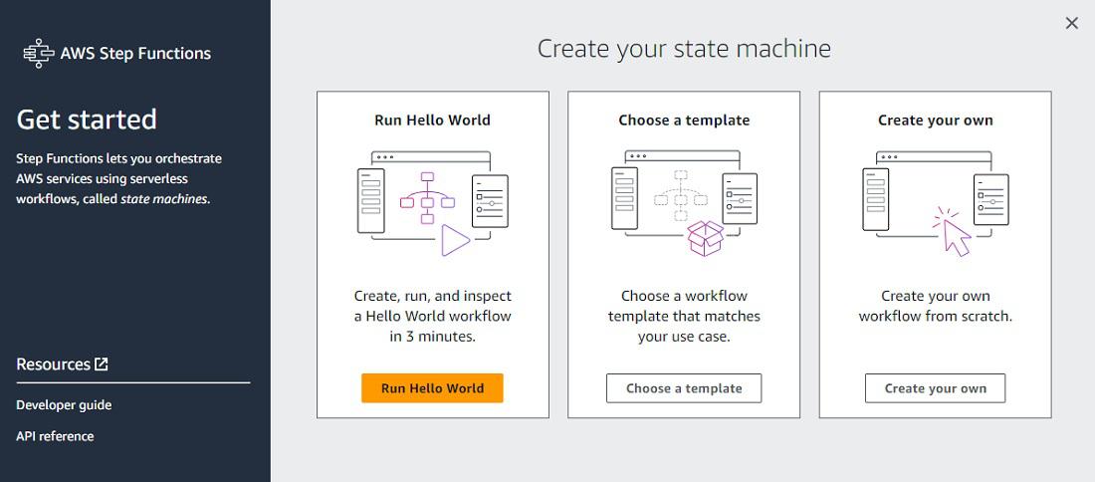Click the purple open box in the template illustration
This screenshot has width=1095, height=482.
pyautogui.click(x=705, y=239)
